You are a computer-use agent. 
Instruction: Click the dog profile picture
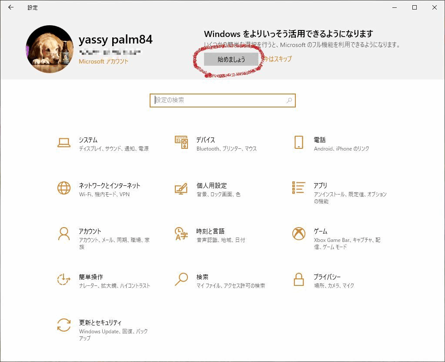coord(50,49)
